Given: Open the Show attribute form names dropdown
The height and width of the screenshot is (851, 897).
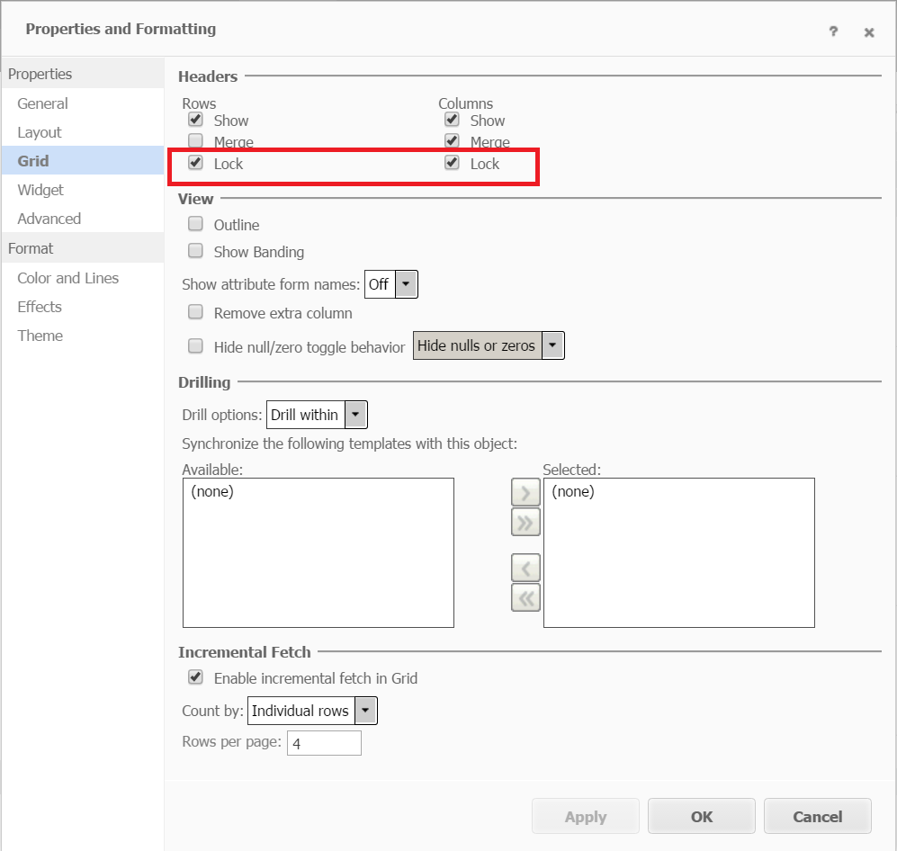Looking at the screenshot, I should point(406,283).
